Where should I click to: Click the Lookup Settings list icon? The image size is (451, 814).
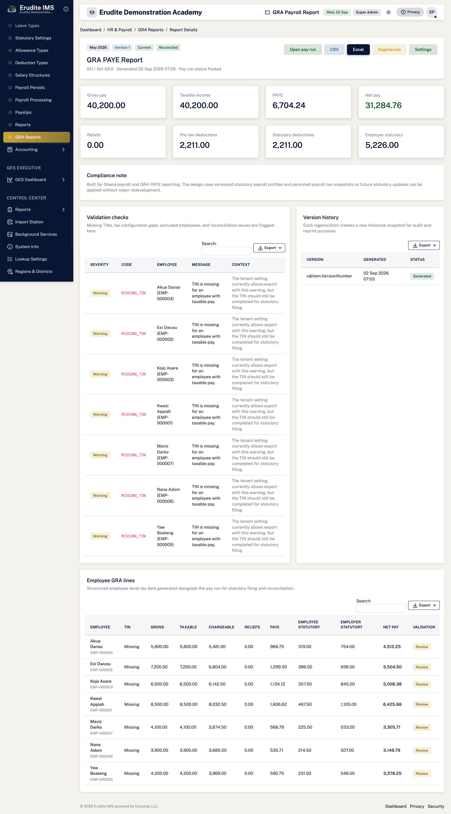[10, 259]
